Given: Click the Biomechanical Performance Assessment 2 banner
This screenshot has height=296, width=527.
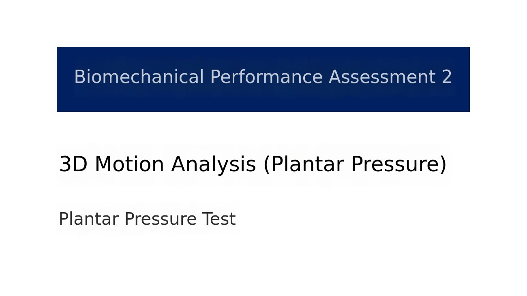Looking at the screenshot, I should [x=263, y=79].
